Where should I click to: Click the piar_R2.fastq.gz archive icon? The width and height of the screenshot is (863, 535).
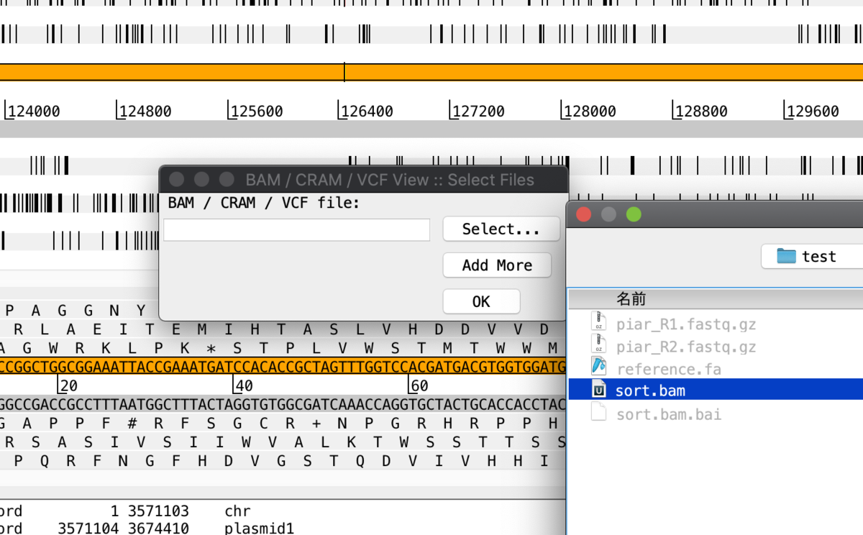598,345
